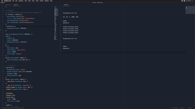Click the '.chapter-num,' selector line
This screenshot has height=109, width=195.
(10, 95)
